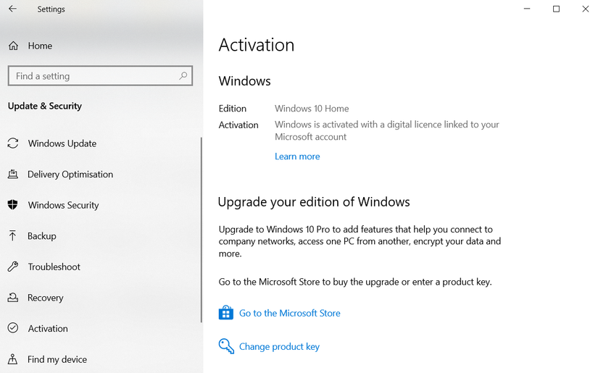Click the back arrow icon
The height and width of the screenshot is (373, 598).
(x=12, y=9)
